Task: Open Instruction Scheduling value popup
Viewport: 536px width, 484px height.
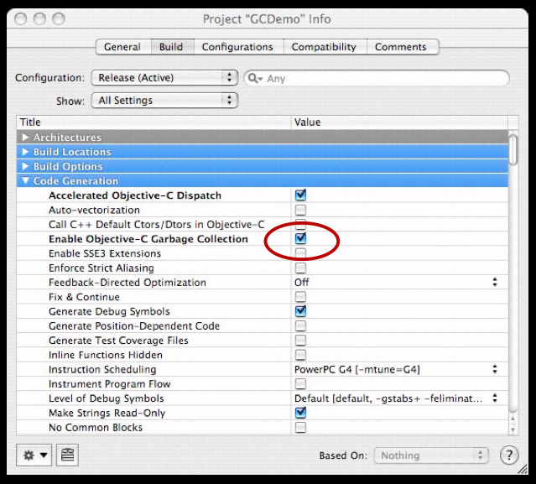Action: pos(396,369)
